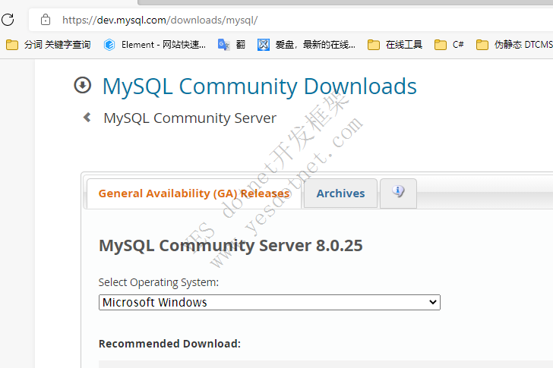553x368 pixels.
Task: Click the MySQL Community Server link
Action: point(190,118)
